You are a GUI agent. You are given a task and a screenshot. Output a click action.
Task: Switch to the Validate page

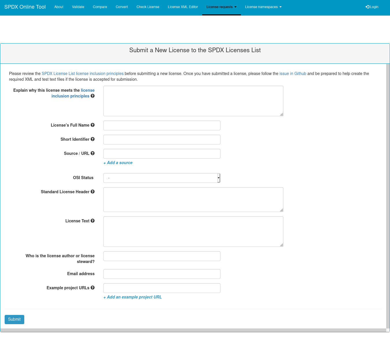click(78, 7)
